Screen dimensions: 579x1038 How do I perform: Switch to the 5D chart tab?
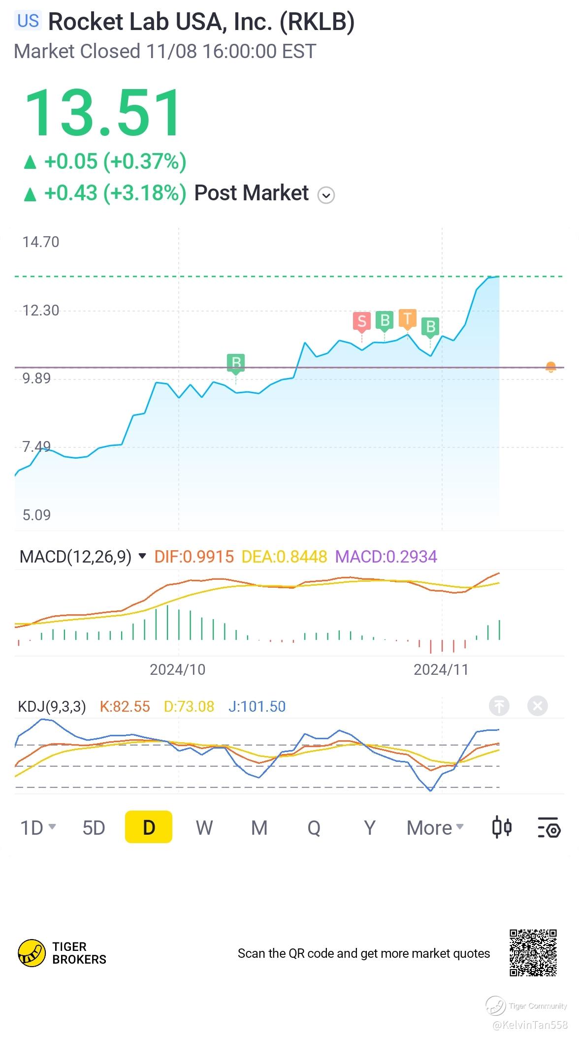click(x=94, y=827)
